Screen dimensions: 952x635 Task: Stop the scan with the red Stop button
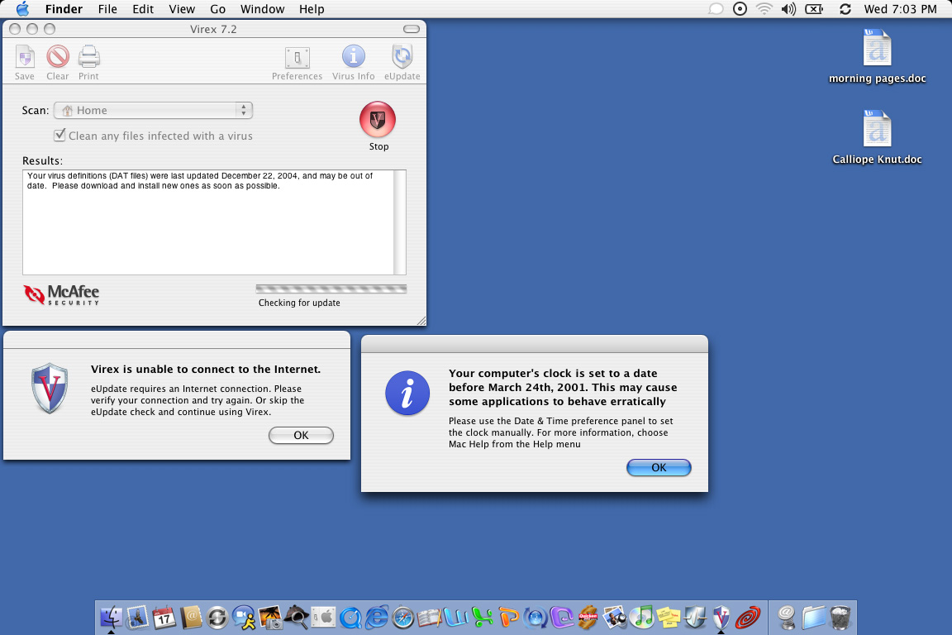point(378,120)
